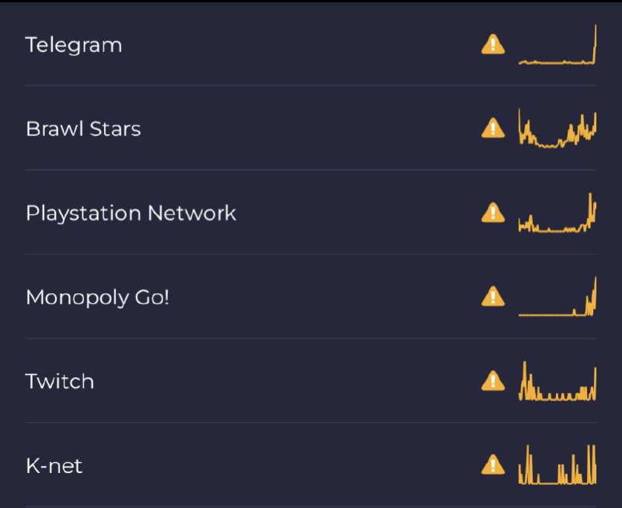Open the K-net service name
The width and height of the screenshot is (622, 508).
pyautogui.click(x=54, y=466)
